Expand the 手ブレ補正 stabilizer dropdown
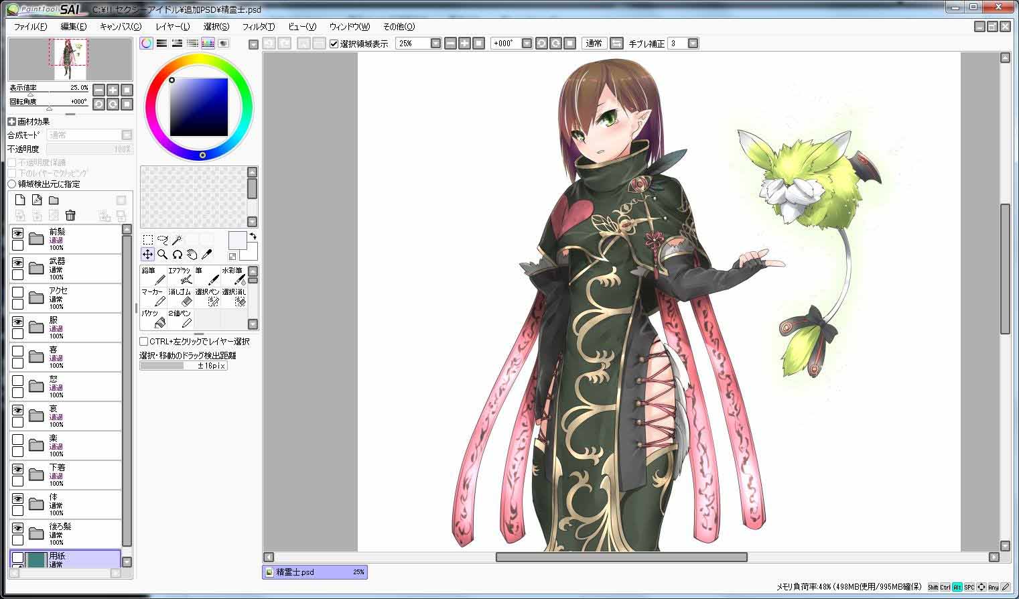The width and height of the screenshot is (1019, 599). coord(693,44)
